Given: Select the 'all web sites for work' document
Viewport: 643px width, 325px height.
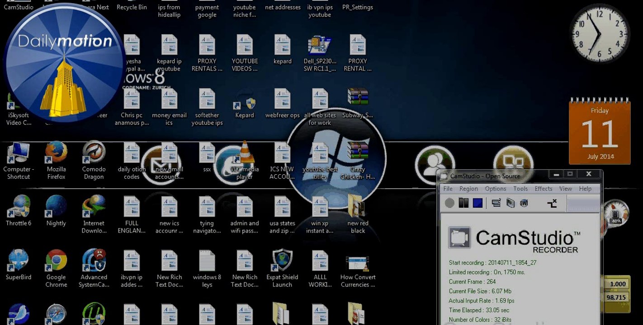Looking at the screenshot, I should click(320, 107).
